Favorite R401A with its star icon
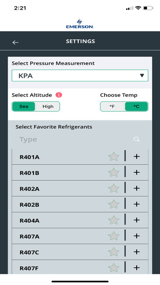Image resolution: width=160 pixels, height=285 pixels. pos(113,157)
